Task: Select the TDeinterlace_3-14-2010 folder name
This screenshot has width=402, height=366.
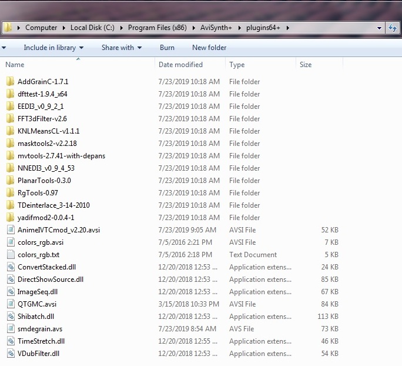Action: click(x=53, y=205)
